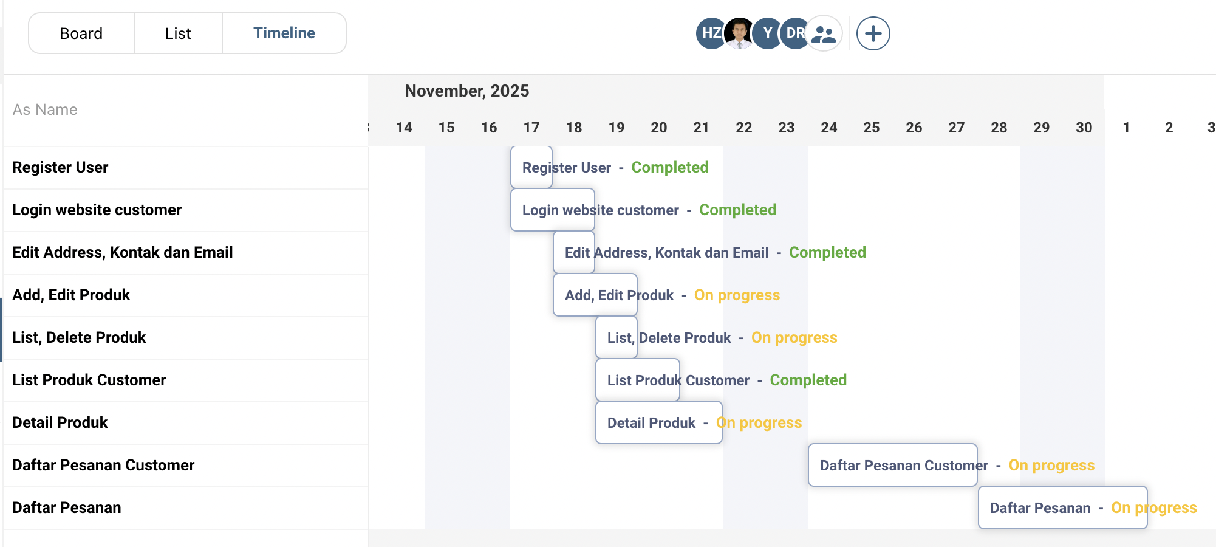Click the add member plus icon
This screenshot has width=1216, height=547.
[873, 33]
